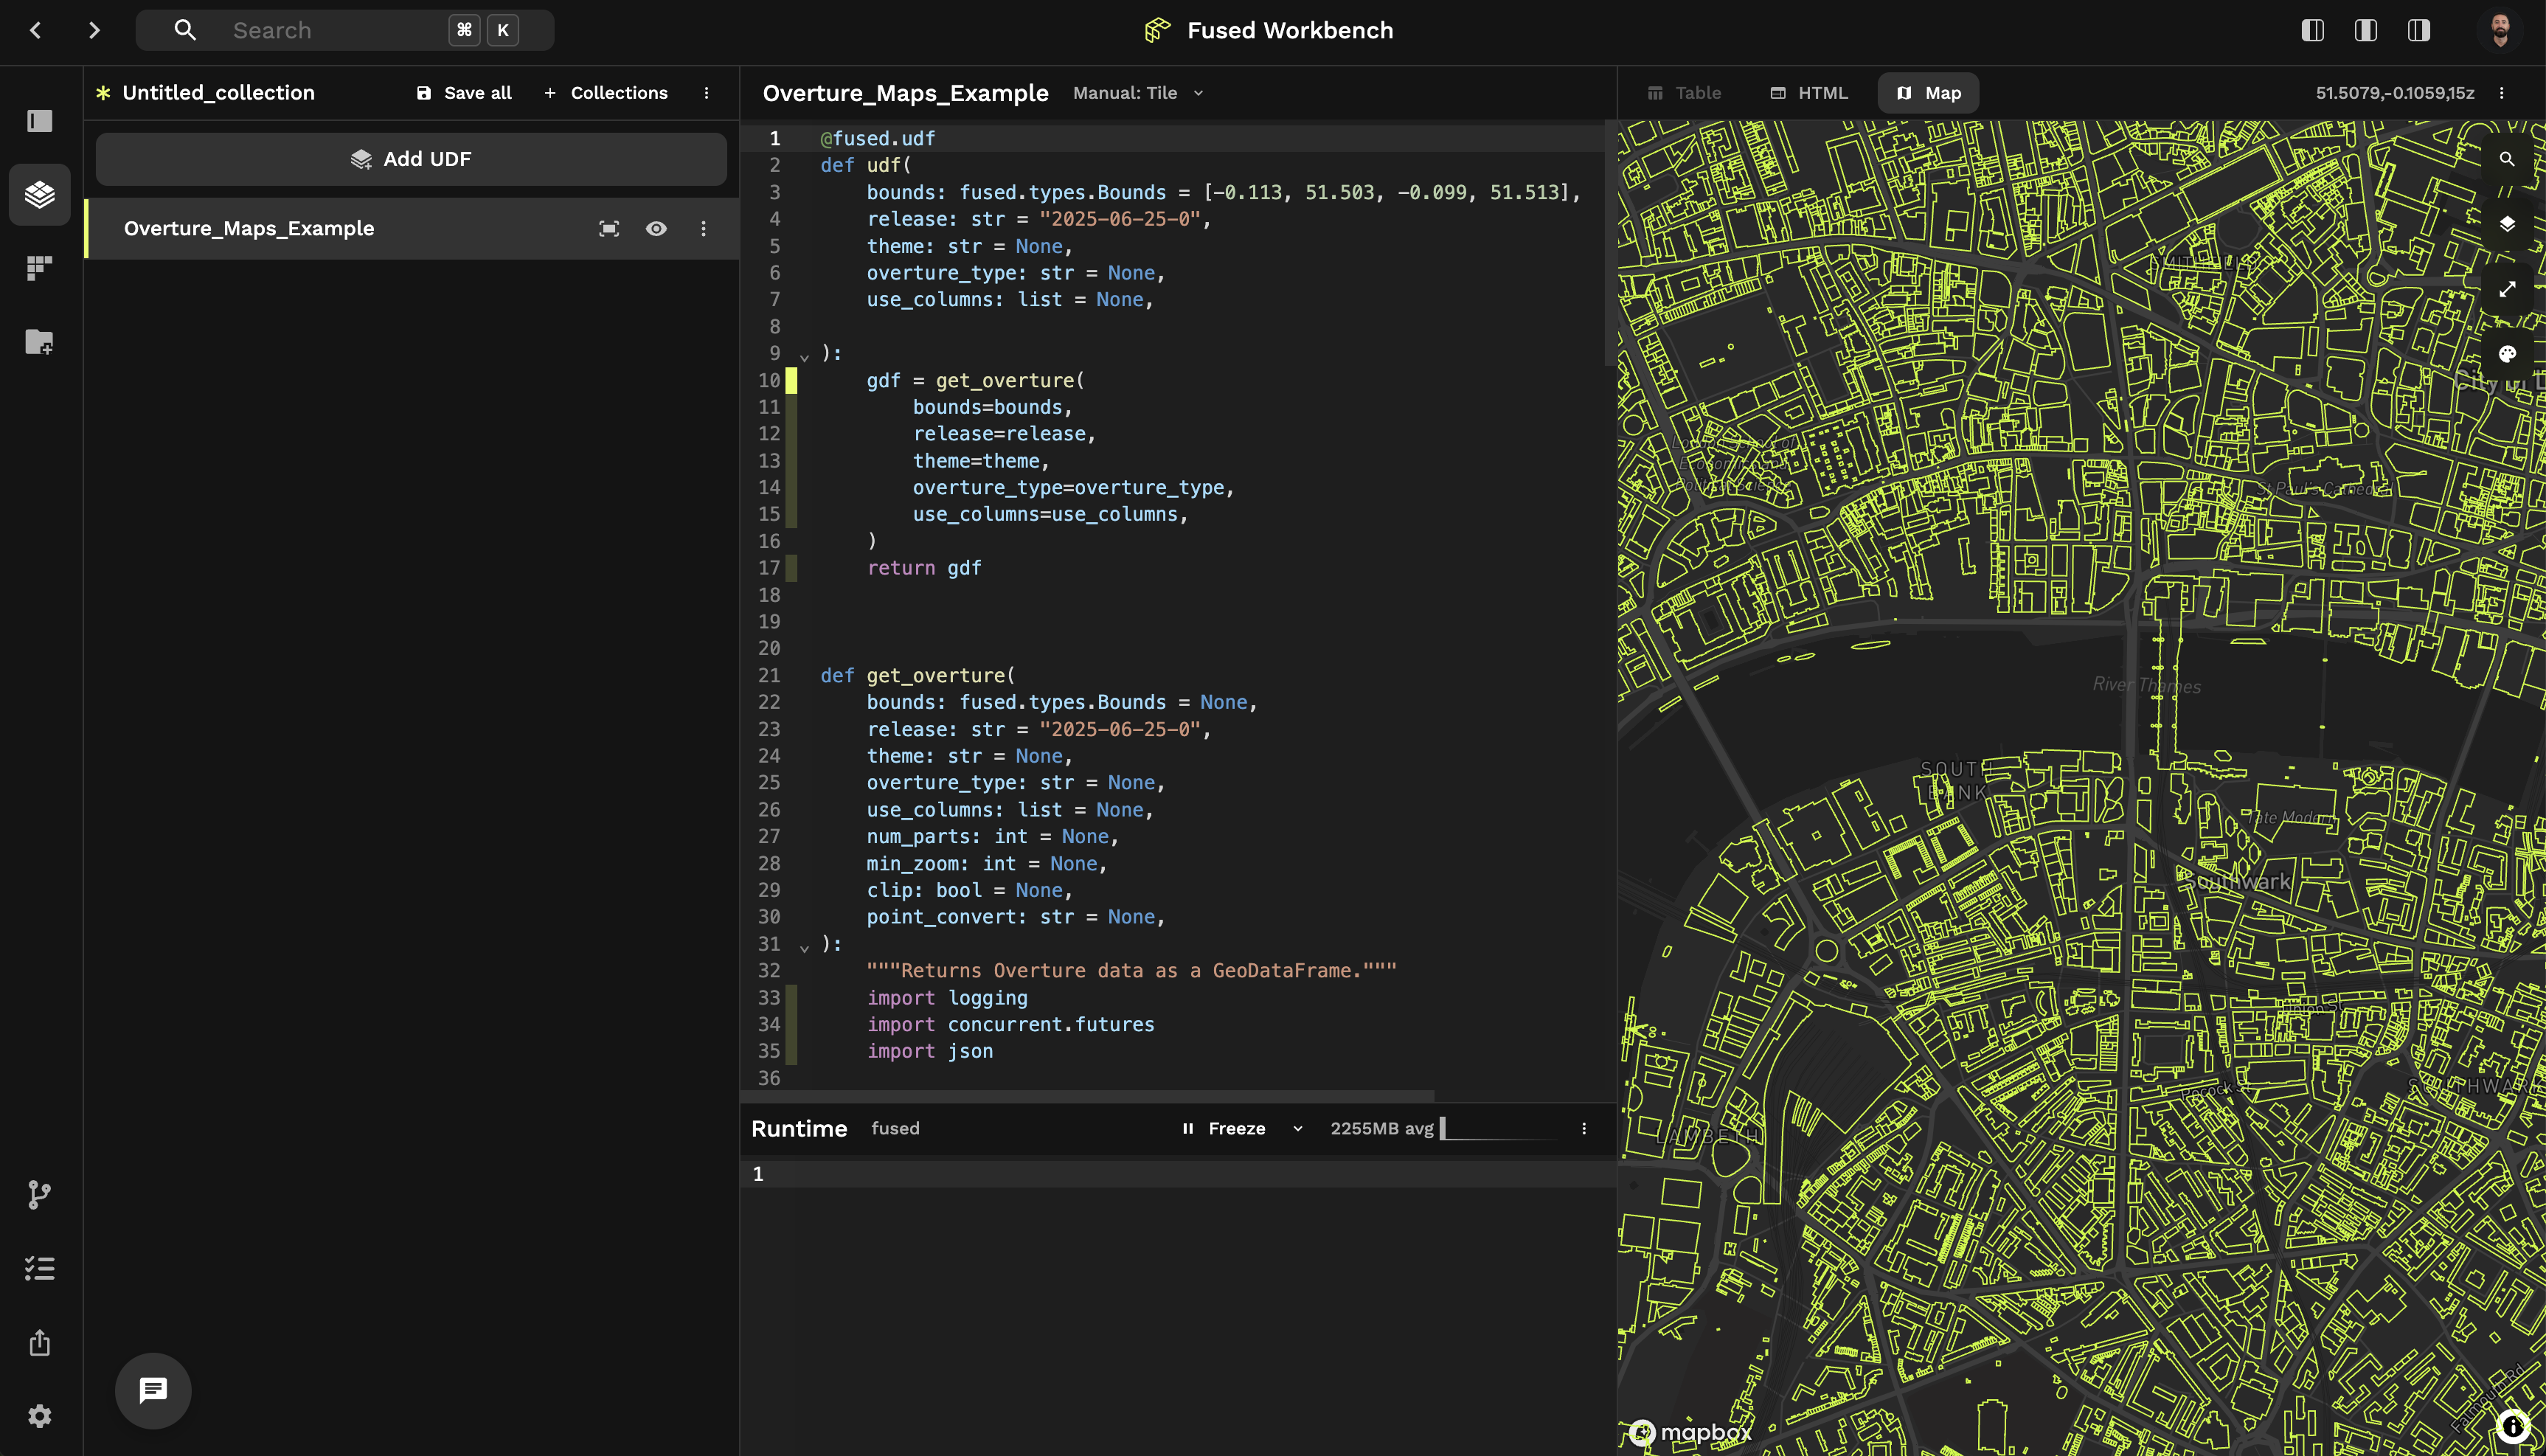
Task: Toggle the left panel layout icon
Action: (2312, 30)
